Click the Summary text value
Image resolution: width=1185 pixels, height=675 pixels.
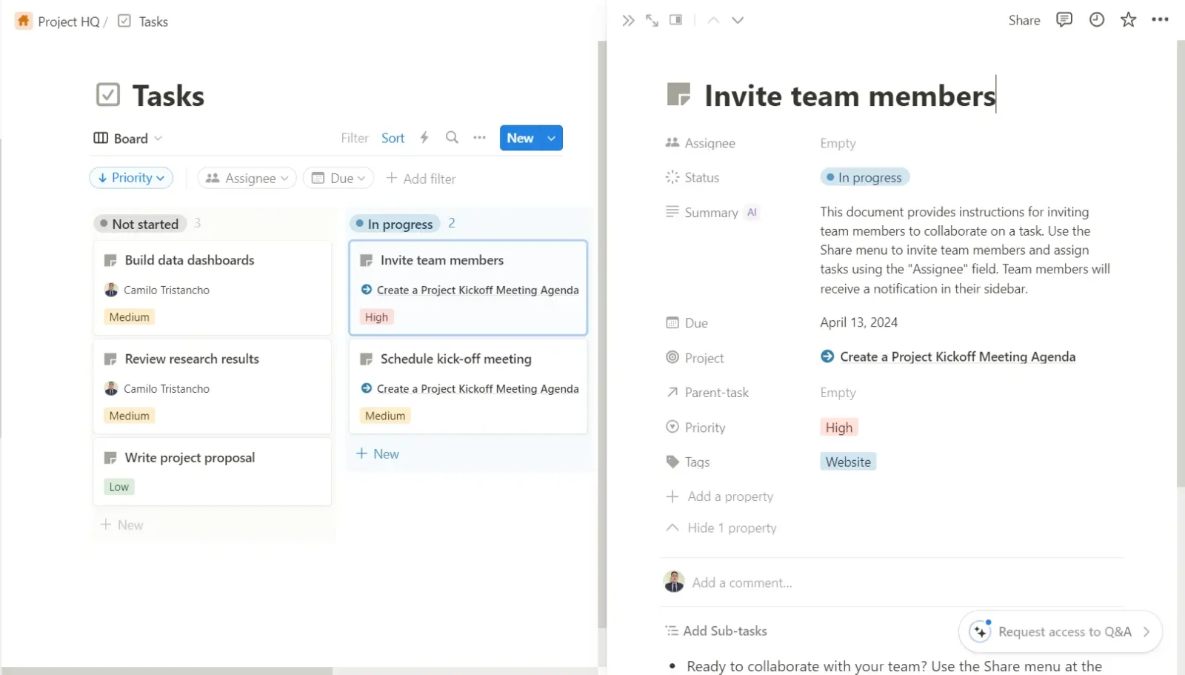point(965,250)
